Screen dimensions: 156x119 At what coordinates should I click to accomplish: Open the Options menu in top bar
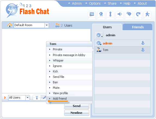[x=95, y=4]
